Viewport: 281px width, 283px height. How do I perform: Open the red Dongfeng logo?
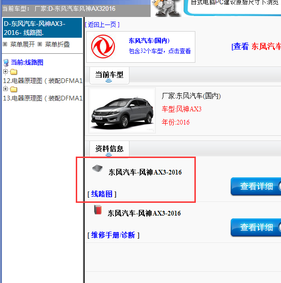tap(103, 47)
